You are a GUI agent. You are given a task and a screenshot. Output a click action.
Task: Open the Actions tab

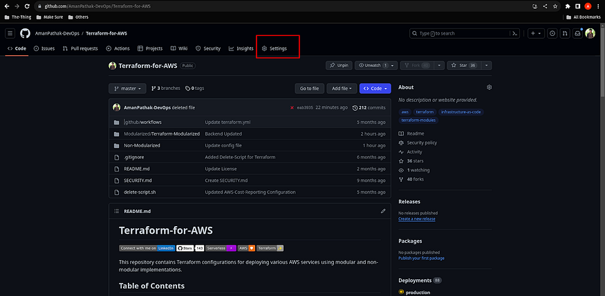(118, 48)
